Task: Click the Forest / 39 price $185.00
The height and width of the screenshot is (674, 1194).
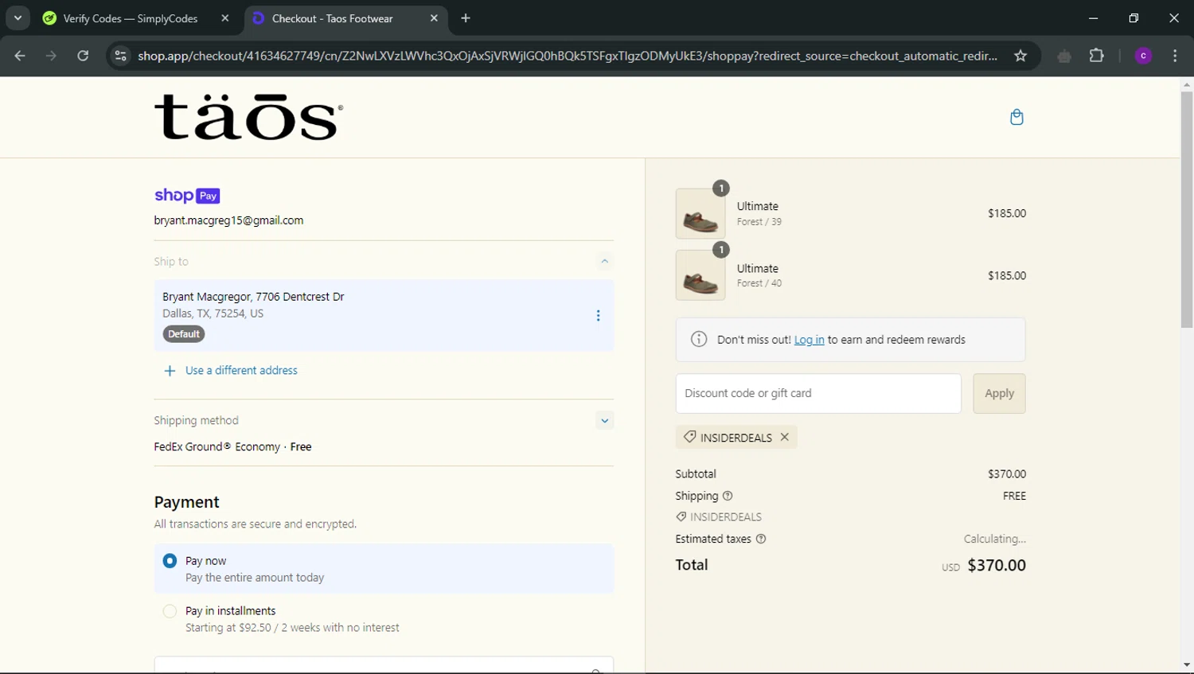Action: [1007, 213]
